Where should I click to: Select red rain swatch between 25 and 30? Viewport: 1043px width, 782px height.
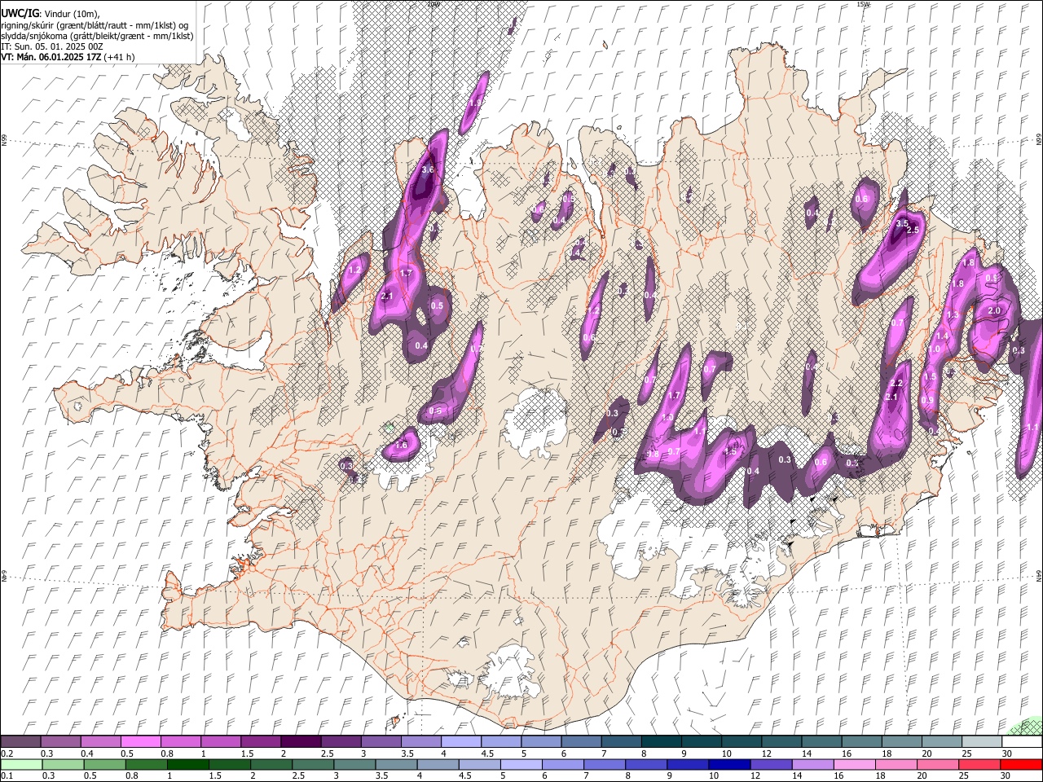click(x=980, y=764)
